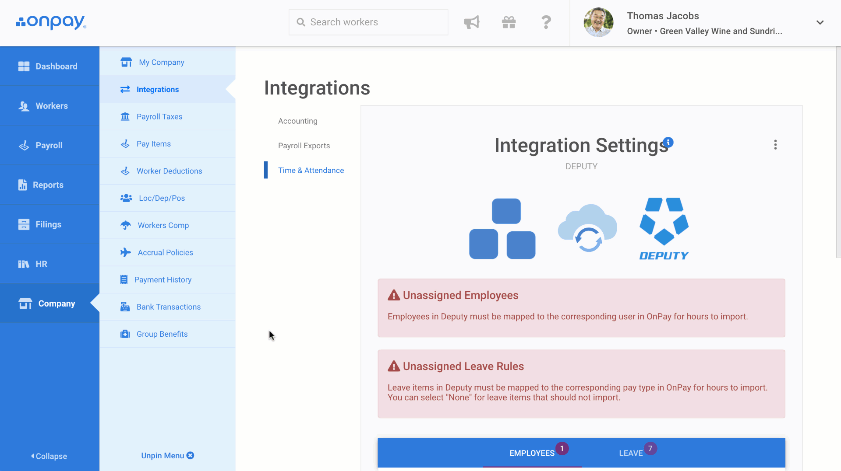Click the Accrual Policies airplane icon
Viewport: 841px width, 471px height.
pyautogui.click(x=126, y=252)
